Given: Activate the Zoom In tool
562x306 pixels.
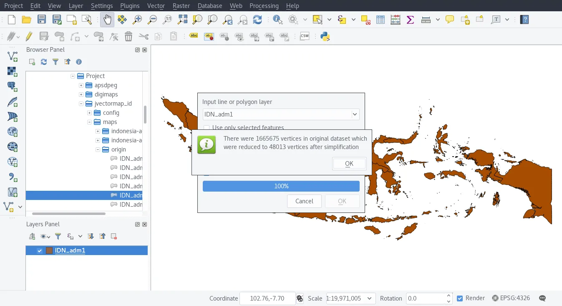Looking at the screenshot, I should pyautogui.click(x=137, y=19).
